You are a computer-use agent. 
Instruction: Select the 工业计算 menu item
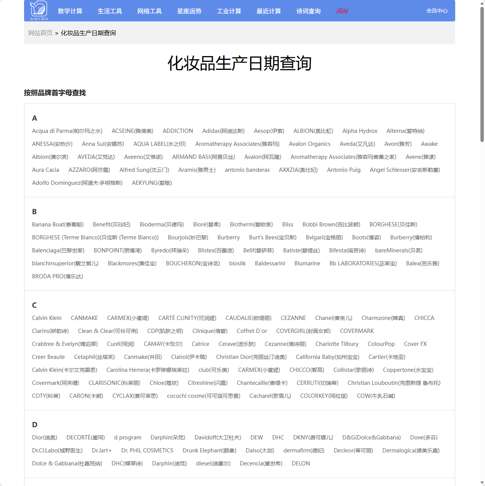coord(229,11)
